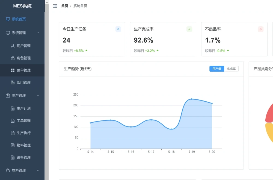Click the blue icon on 今日生产任务 card
The width and height of the screenshot is (273, 180).
point(118,29)
